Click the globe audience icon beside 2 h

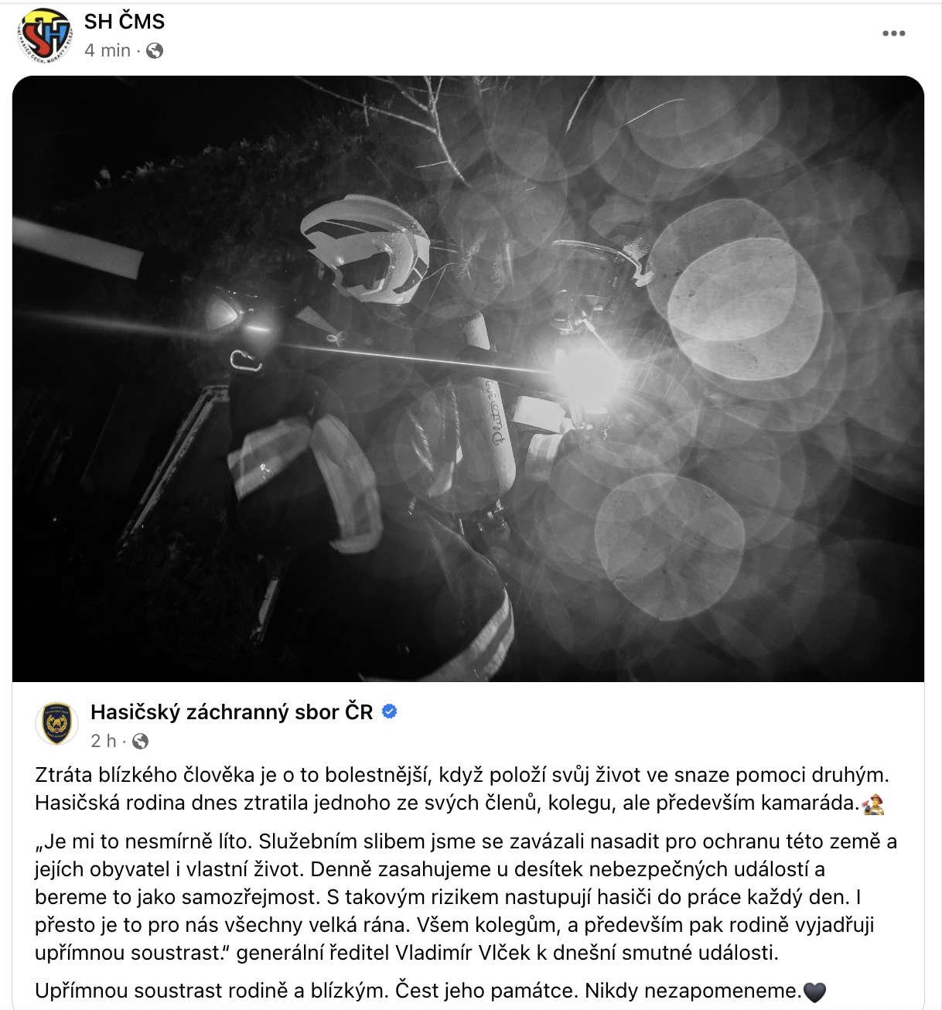(x=140, y=742)
